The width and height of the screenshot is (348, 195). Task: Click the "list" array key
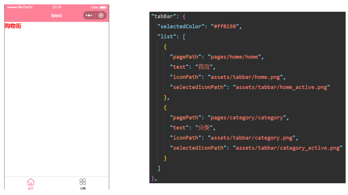click(x=167, y=37)
